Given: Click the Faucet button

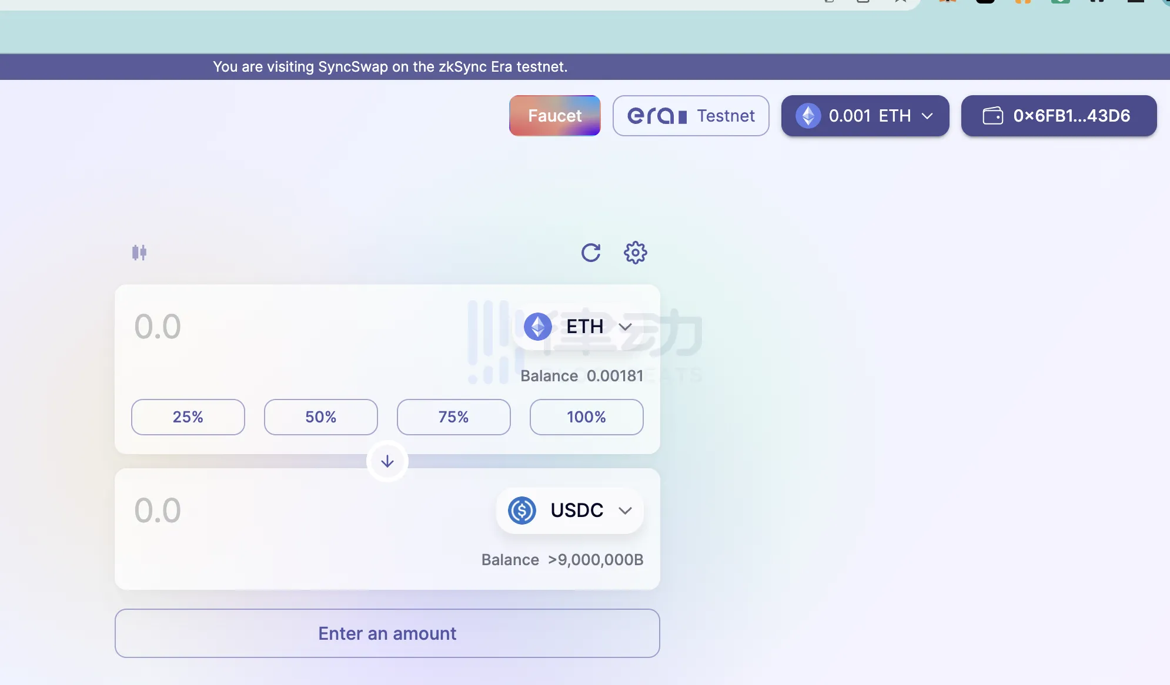Looking at the screenshot, I should 555,115.
